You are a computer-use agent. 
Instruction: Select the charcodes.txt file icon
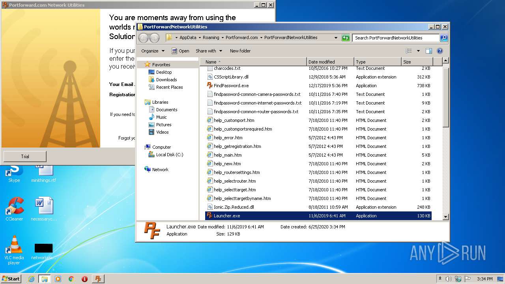coord(210,68)
